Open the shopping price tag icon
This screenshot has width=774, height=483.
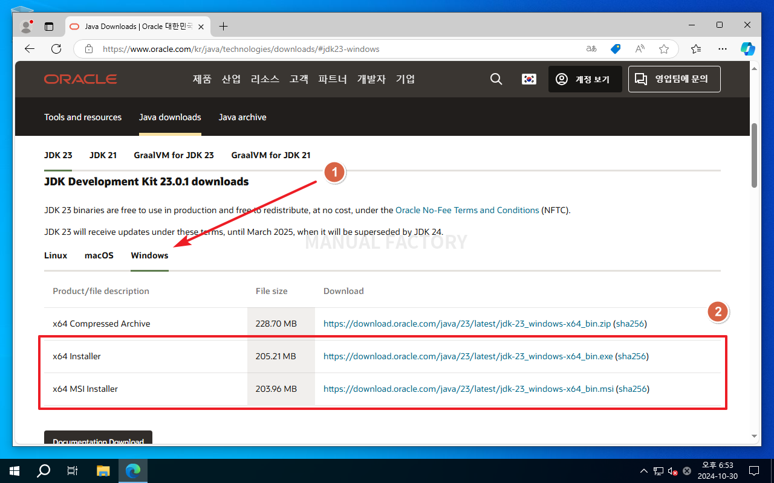(x=616, y=49)
